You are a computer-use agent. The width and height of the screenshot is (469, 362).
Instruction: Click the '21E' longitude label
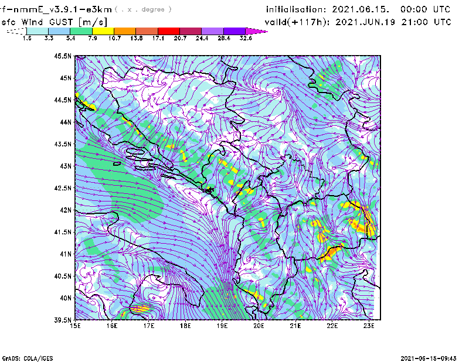(295, 326)
